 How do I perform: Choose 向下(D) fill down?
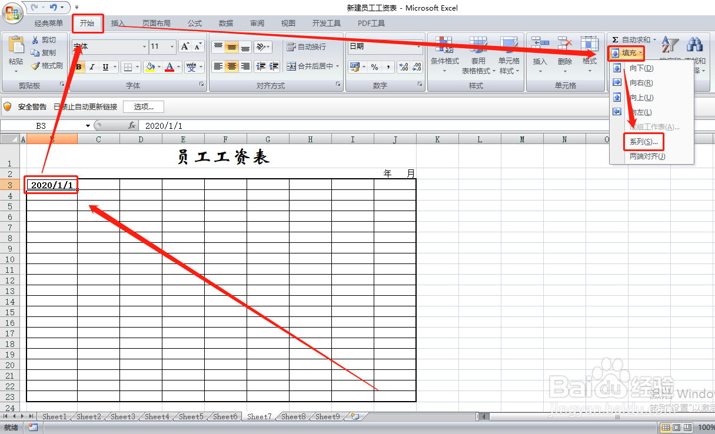click(641, 68)
